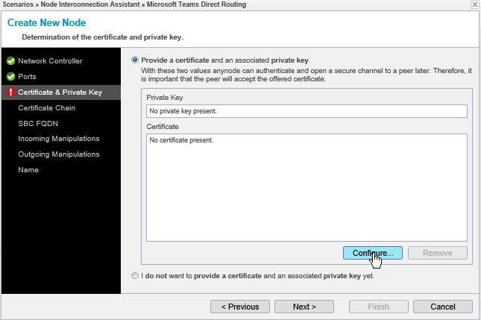
Task: Select the Certificate & Private Key step
Action: click(x=60, y=92)
